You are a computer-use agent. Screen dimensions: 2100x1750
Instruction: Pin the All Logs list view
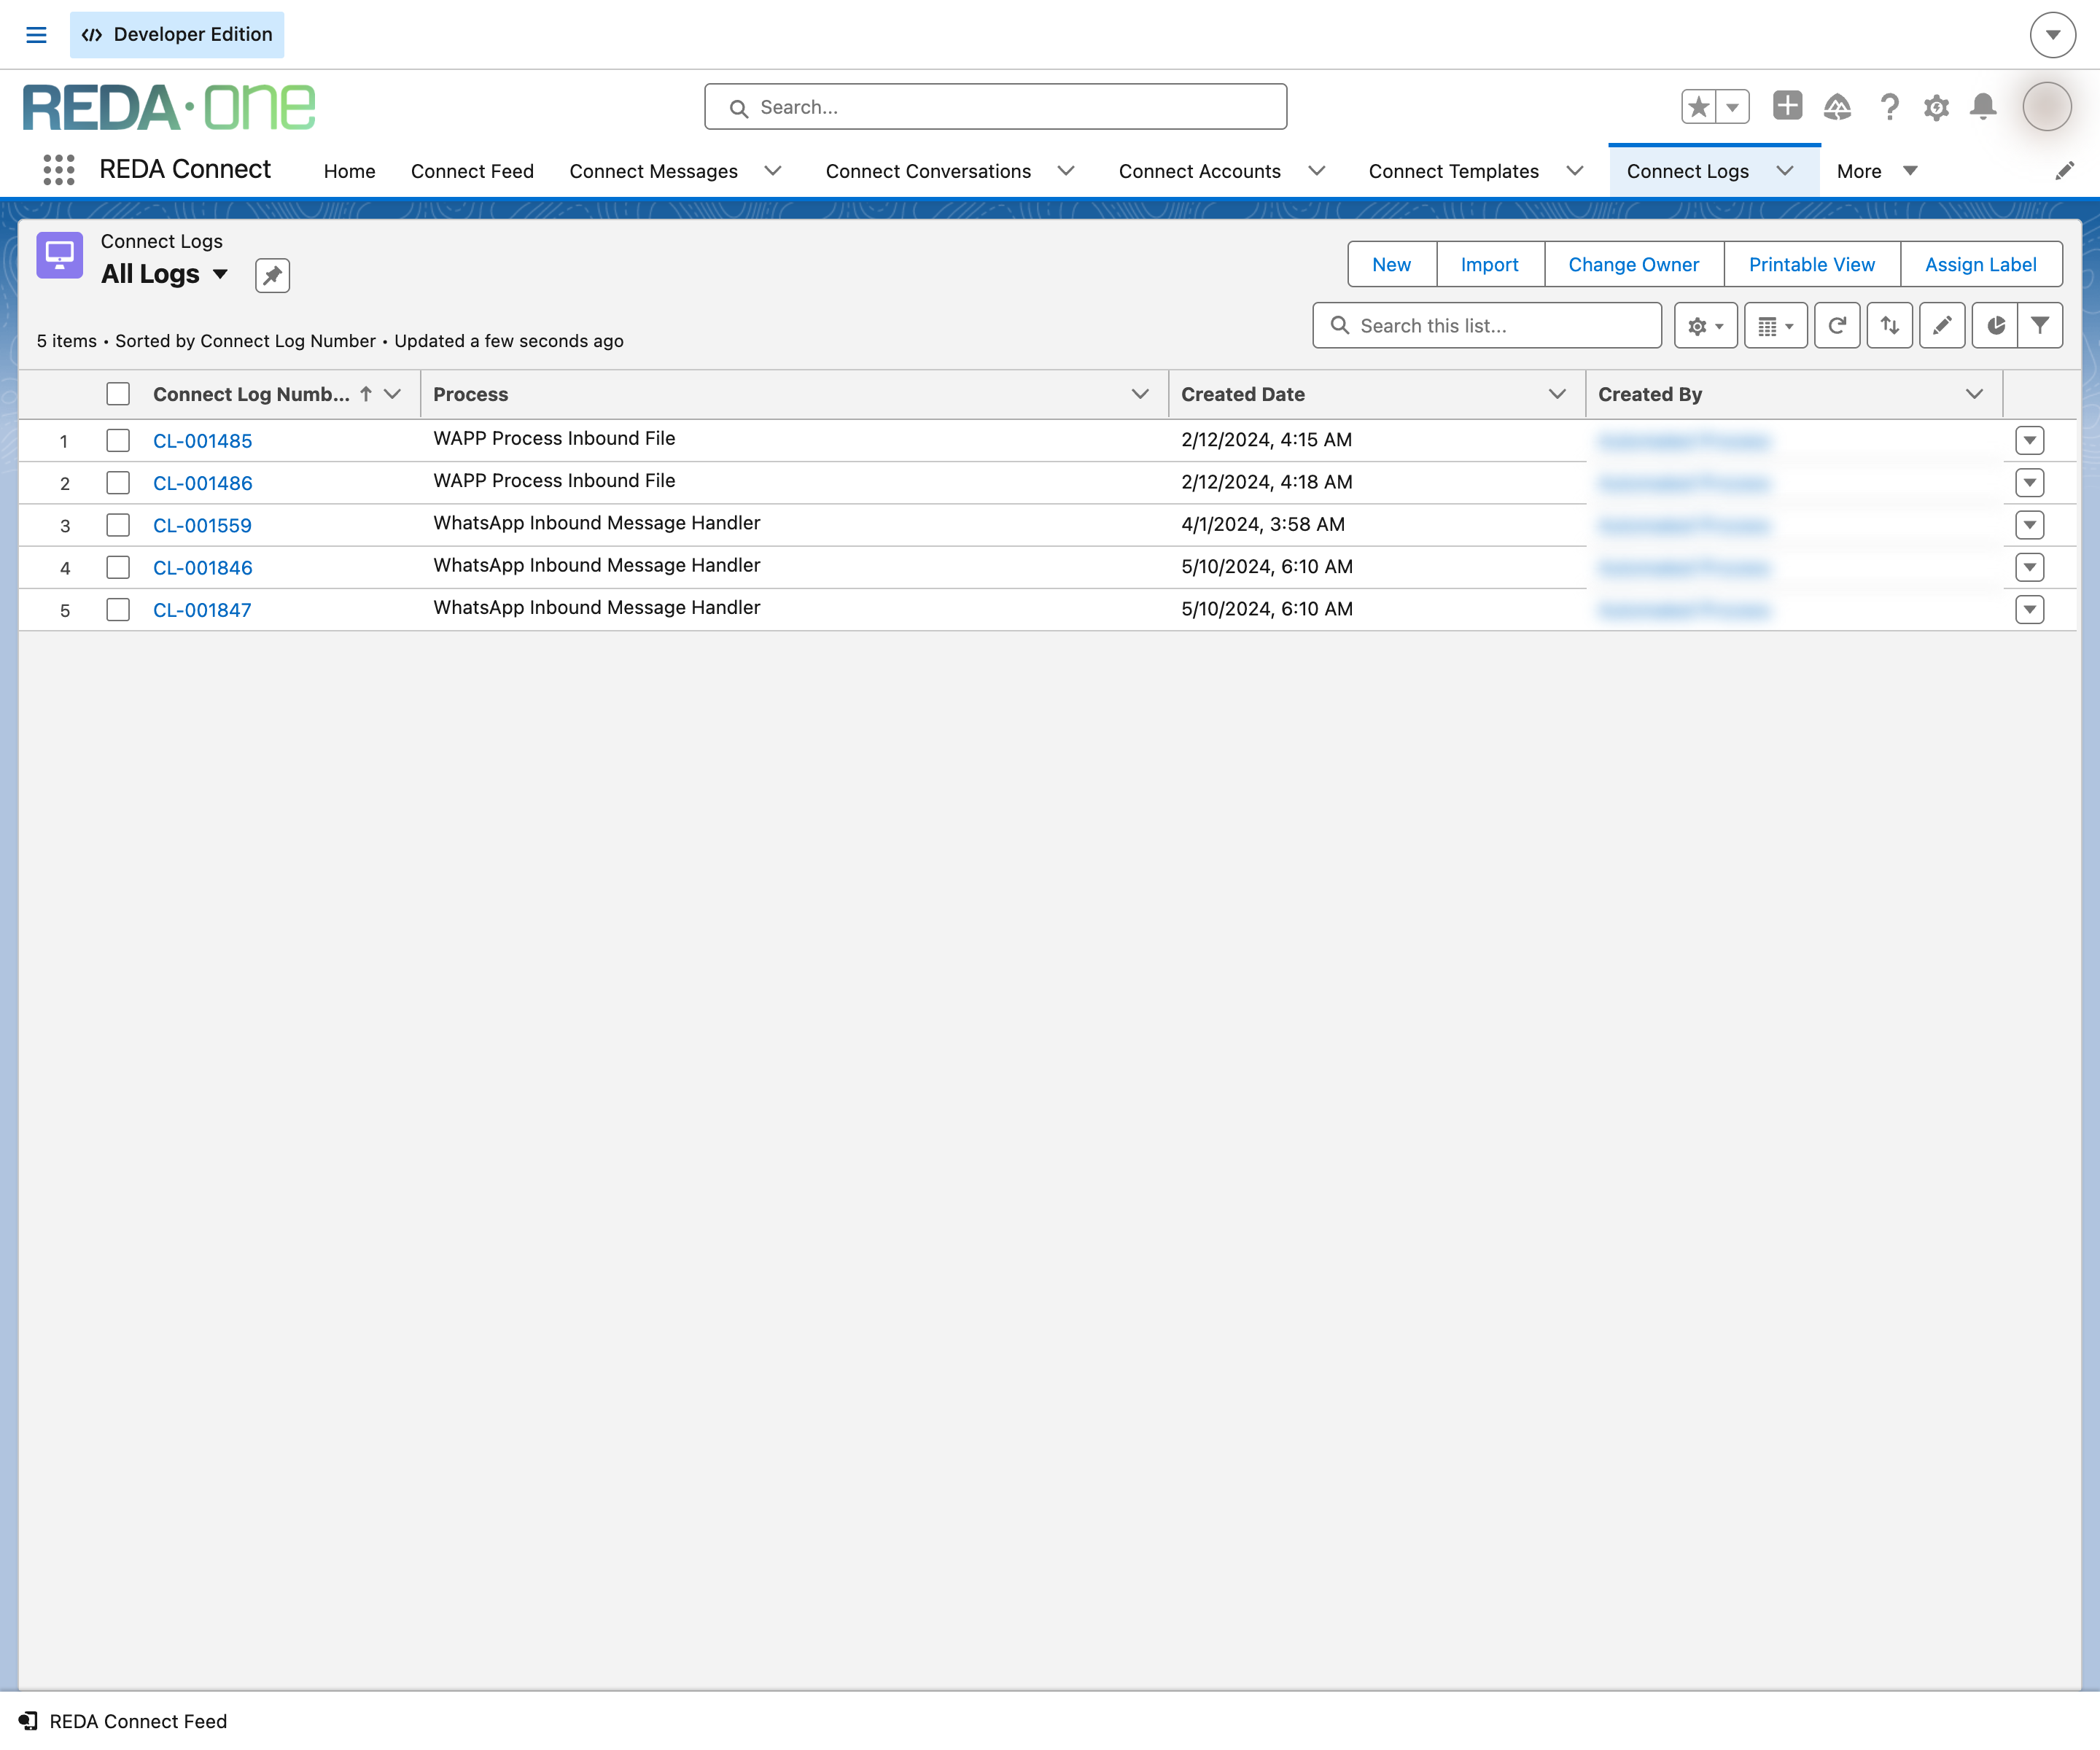[272, 275]
